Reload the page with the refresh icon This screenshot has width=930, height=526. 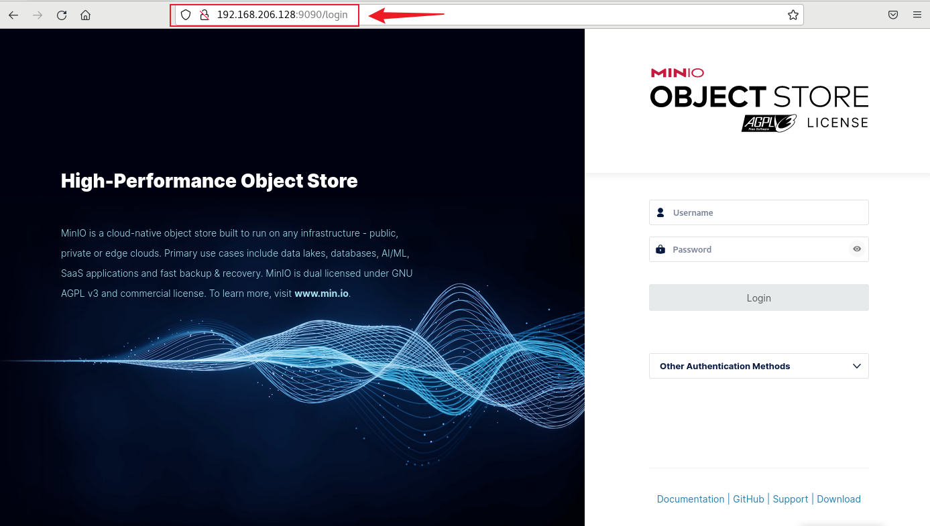pos(62,15)
